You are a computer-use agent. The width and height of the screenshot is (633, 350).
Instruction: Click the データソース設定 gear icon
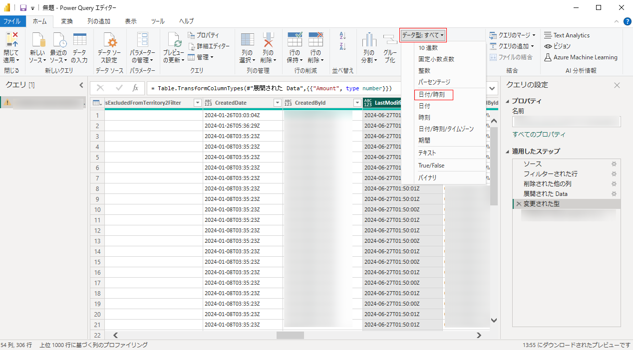click(109, 40)
